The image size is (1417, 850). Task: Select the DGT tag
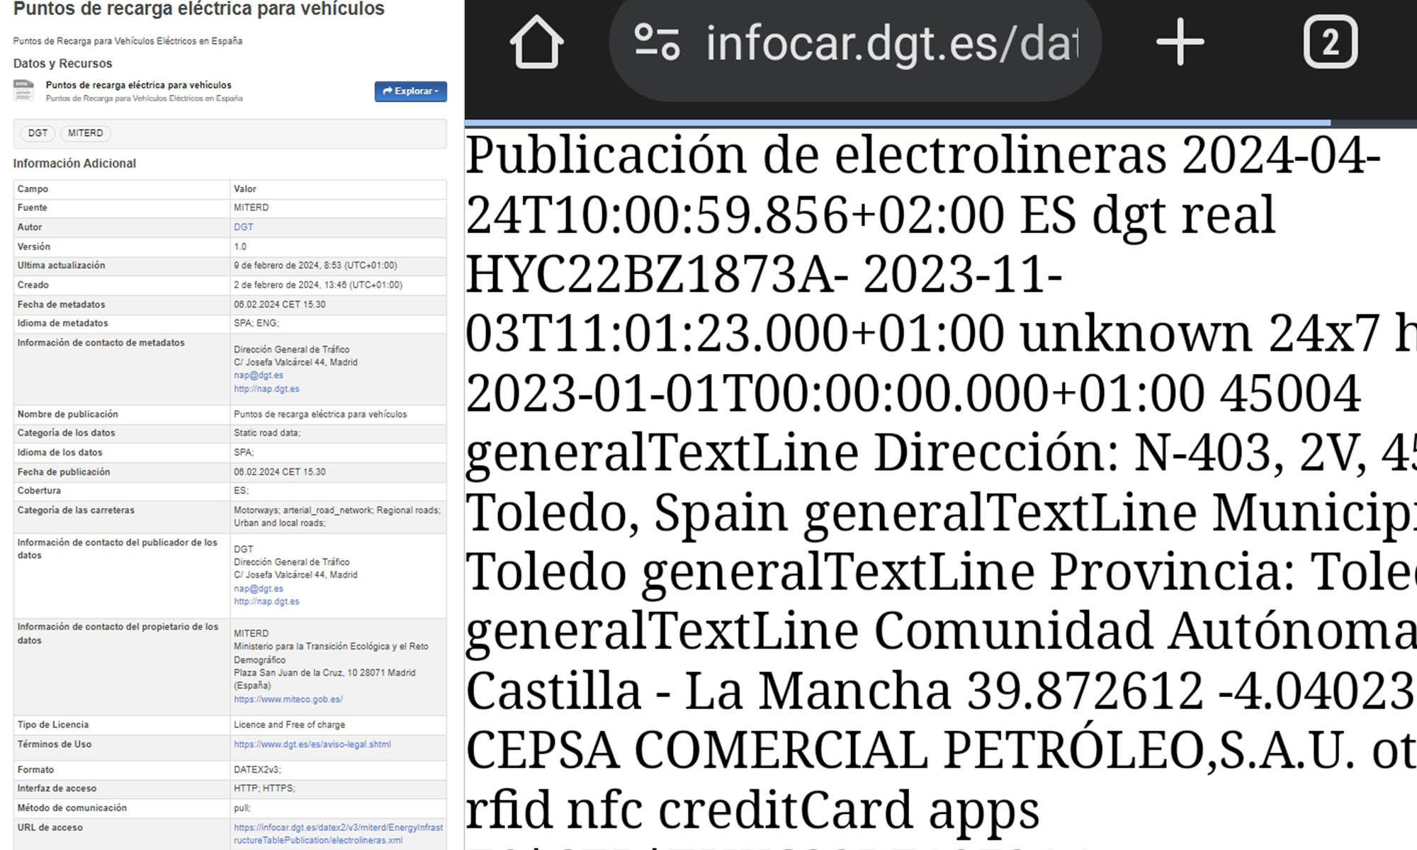(38, 133)
